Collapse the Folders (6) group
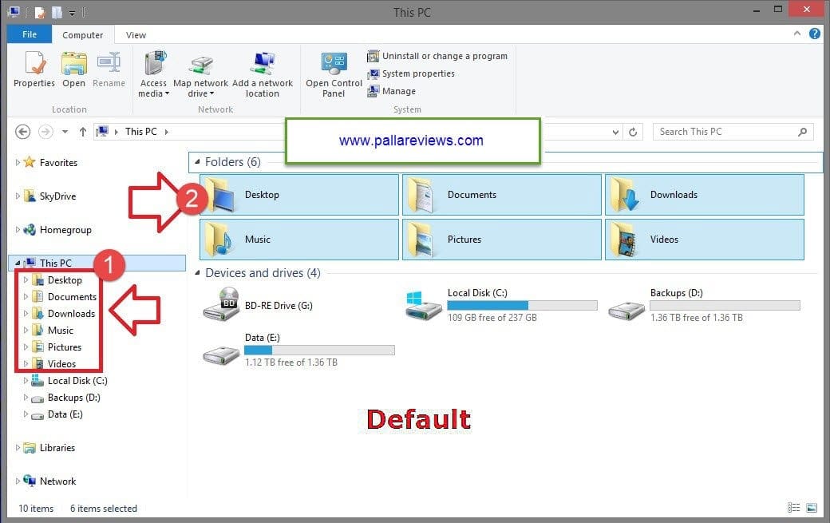Screen dimensions: 830x523 [197, 162]
